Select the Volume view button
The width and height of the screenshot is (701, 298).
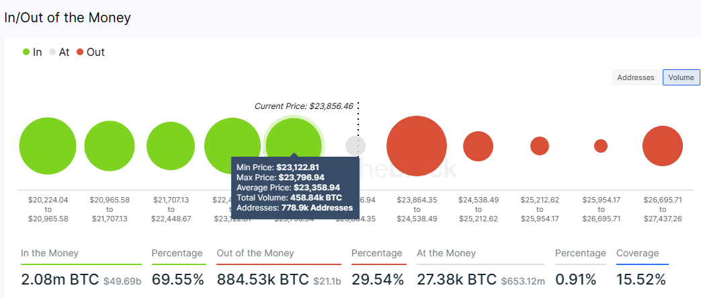point(681,77)
